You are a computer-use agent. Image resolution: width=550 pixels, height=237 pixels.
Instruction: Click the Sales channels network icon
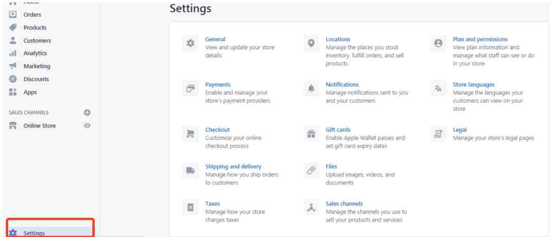coord(311,208)
